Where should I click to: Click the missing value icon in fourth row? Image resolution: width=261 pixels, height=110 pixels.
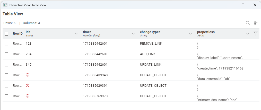coord(28,75)
